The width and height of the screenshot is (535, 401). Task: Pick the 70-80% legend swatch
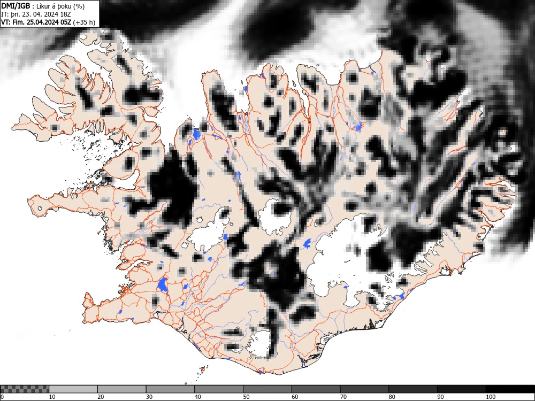364,389
